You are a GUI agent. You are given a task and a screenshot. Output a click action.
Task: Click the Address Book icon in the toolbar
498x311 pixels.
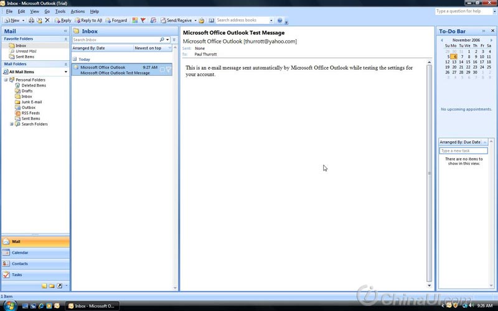pyautogui.click(x=211, y=21)
